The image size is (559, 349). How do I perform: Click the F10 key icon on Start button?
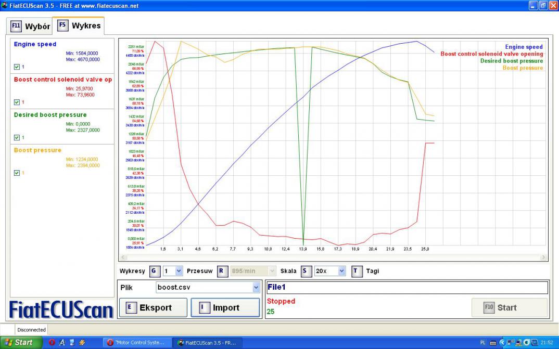(489, 308)
